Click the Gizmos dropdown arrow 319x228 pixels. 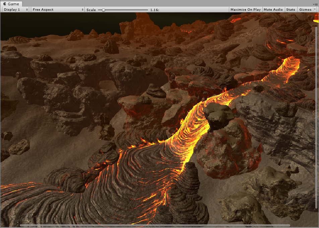coord(315,10)
